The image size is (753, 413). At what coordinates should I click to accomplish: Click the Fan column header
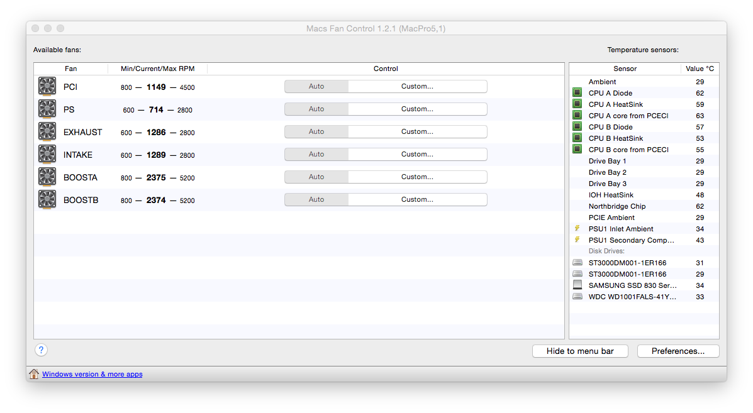[x=71, y=69]
